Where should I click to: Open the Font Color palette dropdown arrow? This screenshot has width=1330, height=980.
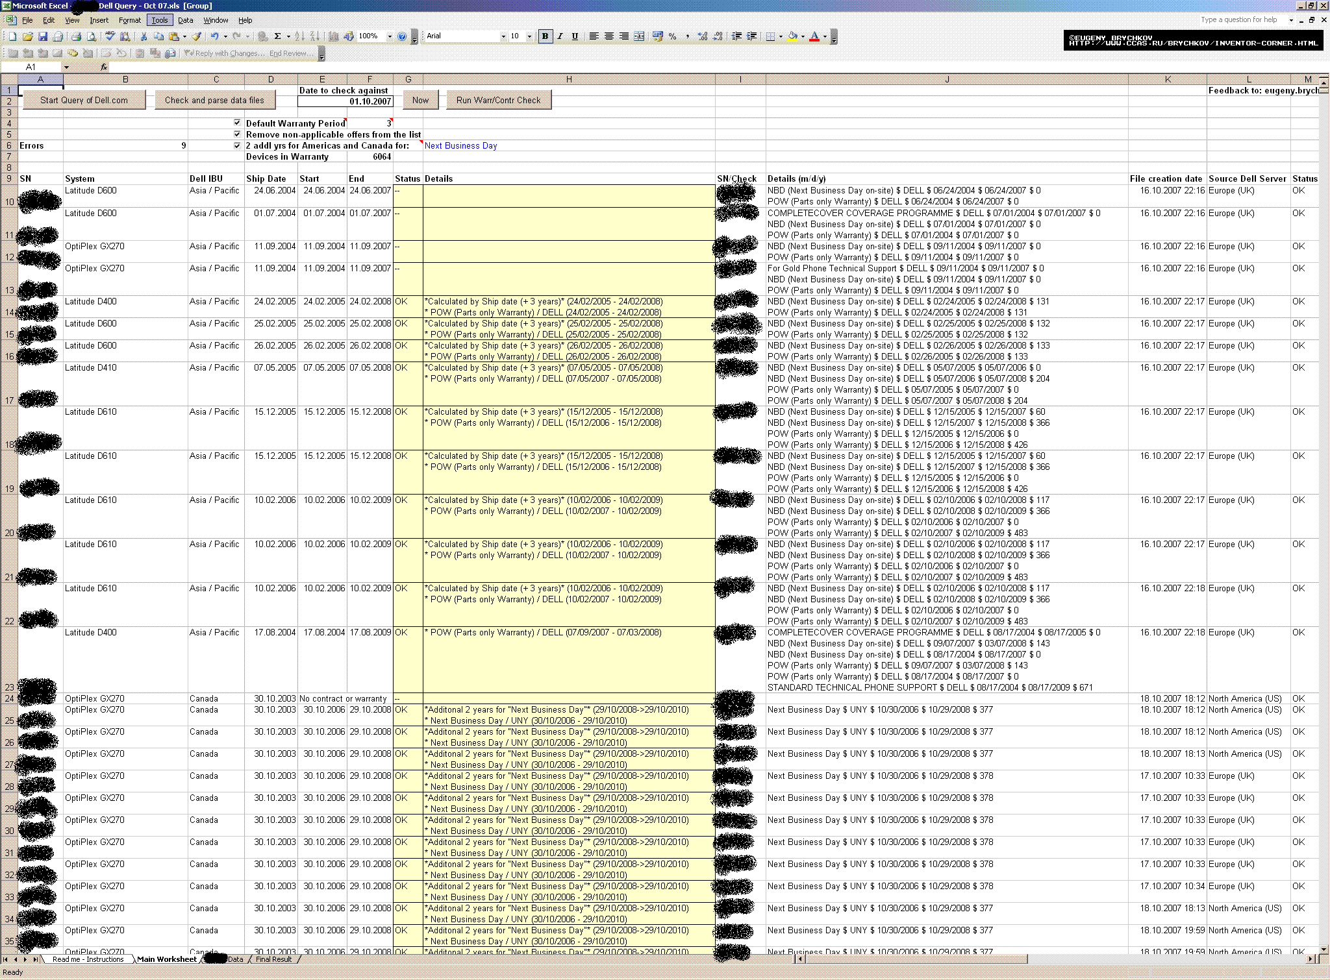click(x=825, y=36)
